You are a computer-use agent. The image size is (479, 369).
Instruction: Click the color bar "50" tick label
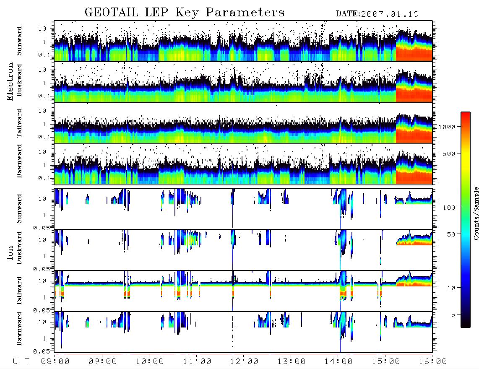(x=451, y=234)
